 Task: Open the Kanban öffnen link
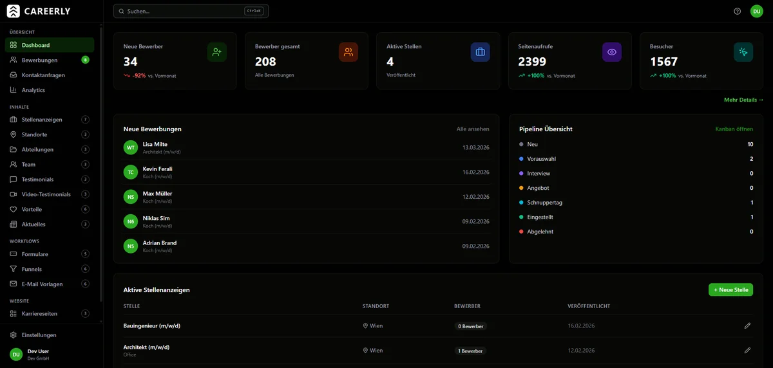[x=734, y=129]
